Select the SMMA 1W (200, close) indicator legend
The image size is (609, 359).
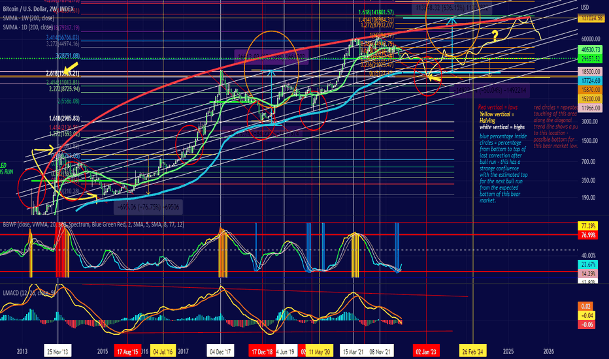point(28,18)
